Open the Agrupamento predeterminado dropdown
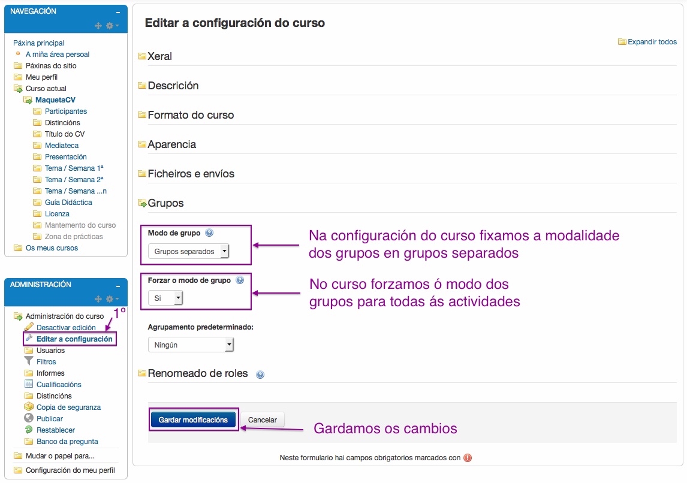Viewport: 687px width, 483px height. pyautogui.click(x=191, y=344)
